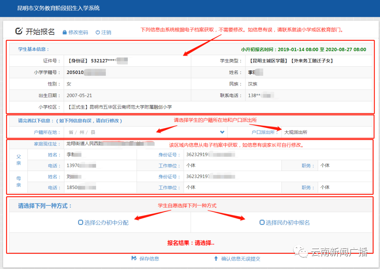
Task: Click the lock icon for 修改密码
Action: tap(64, 32)
